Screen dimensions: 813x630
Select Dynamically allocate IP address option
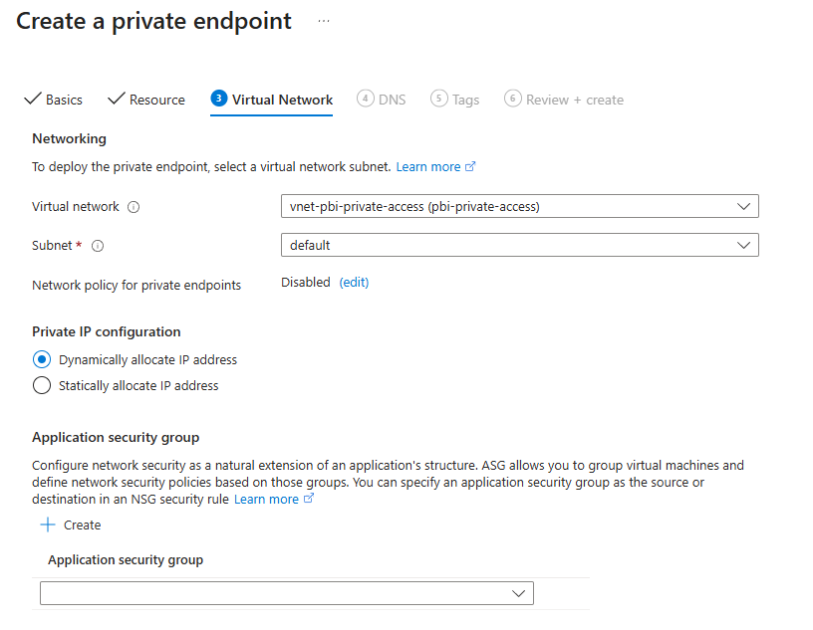42,359
